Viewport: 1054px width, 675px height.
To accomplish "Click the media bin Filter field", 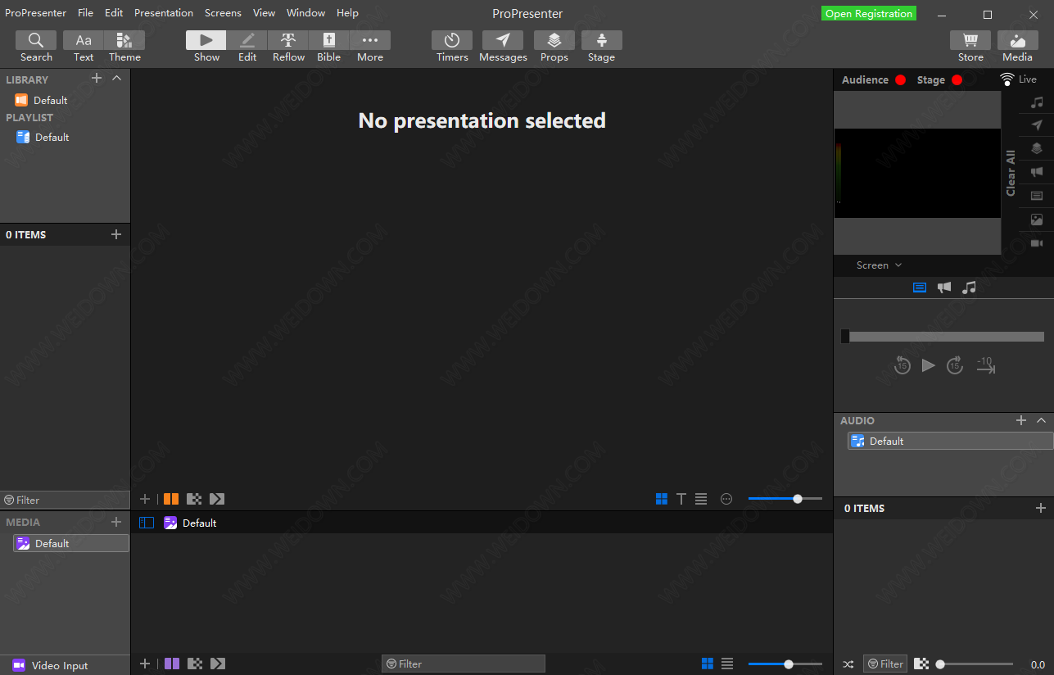I will [x=464, y=664].
